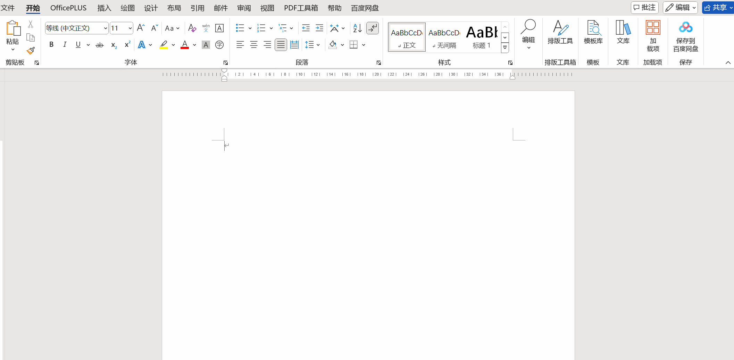Apply the red font color swatch

click(185, 45)
